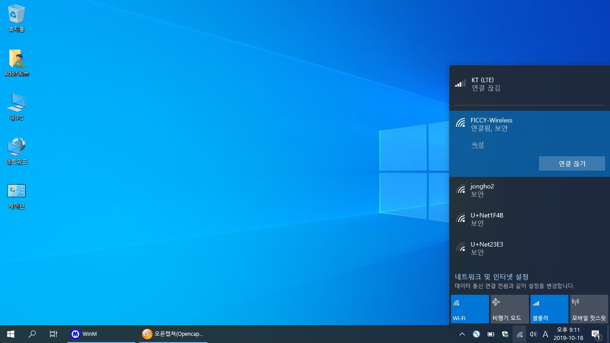Click the battery tray icon

click(x=491, y=334)
